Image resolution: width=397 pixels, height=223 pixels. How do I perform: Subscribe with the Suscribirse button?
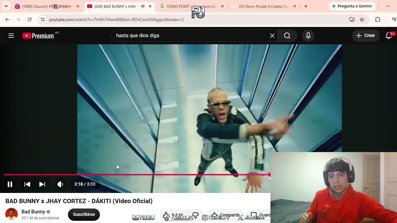[x=84, y=214]
